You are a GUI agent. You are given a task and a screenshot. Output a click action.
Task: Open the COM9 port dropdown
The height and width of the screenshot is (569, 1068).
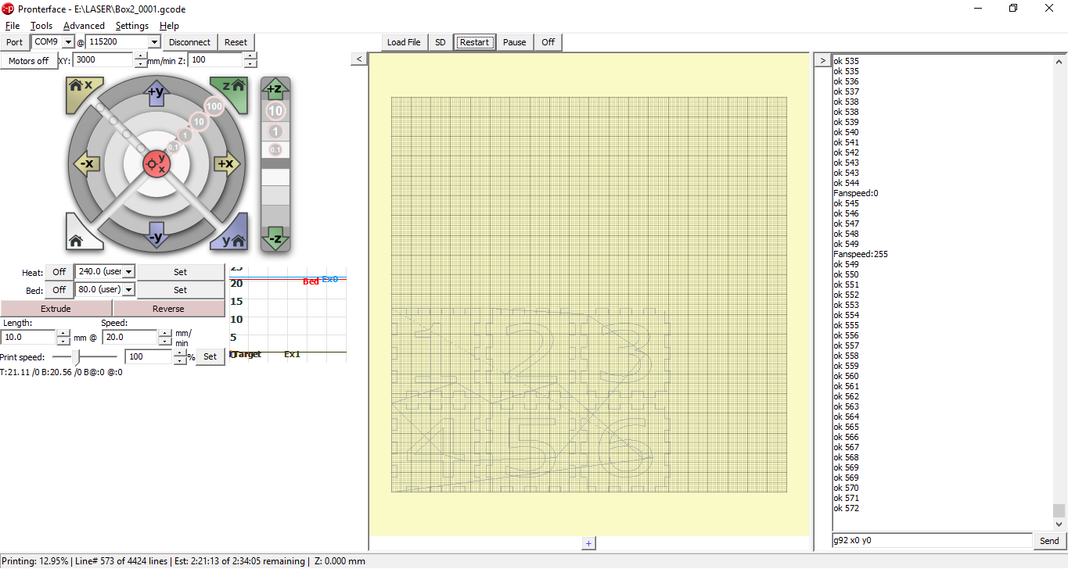[69, 41]
